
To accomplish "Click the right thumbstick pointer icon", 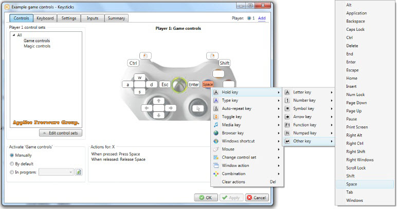I will (198, 108).
